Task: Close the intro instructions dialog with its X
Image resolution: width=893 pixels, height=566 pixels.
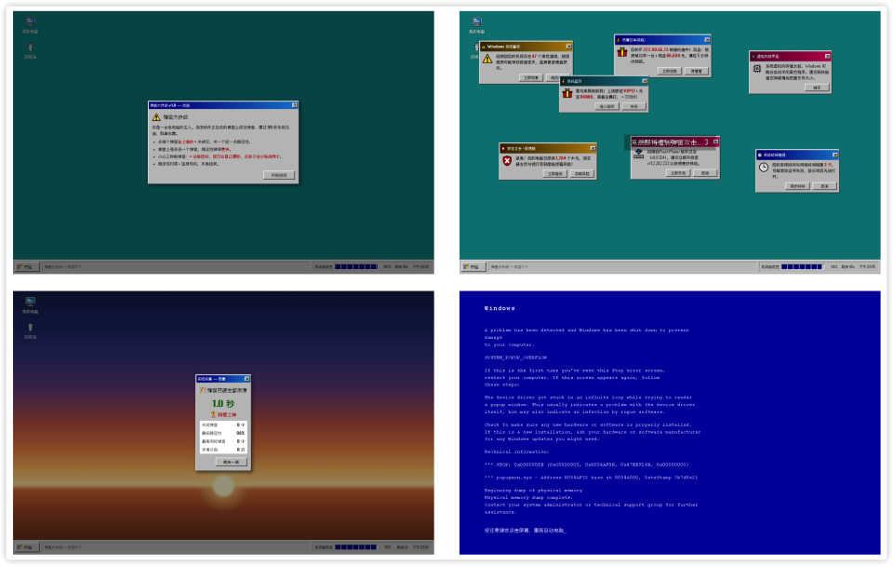Action: click(x=295, y=105)
